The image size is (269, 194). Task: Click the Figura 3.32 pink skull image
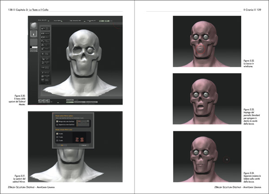tap(207, 41)
